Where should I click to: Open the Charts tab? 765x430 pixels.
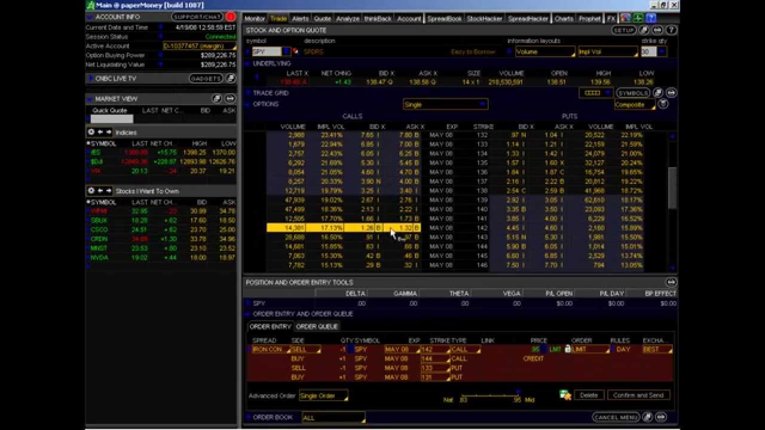tap(564, 19)
